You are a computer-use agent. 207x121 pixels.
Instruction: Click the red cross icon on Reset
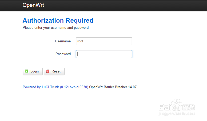tap(47, 71)
